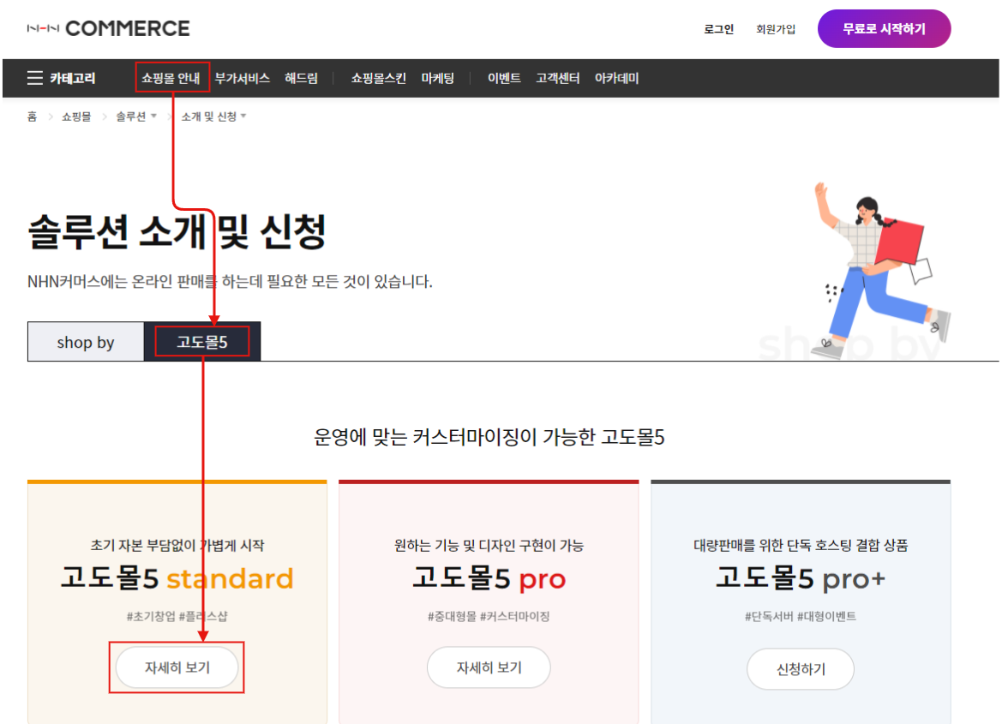This screenshot has width=1008, height=724.
Task: Switch to the 고도몰5 tab
Action: pos(202,342)
